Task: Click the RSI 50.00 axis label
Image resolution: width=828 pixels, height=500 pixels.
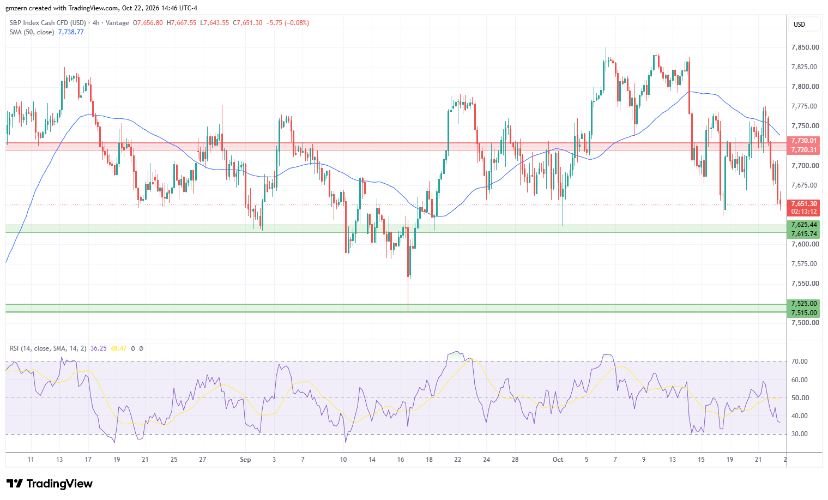Action: [800, 398]
